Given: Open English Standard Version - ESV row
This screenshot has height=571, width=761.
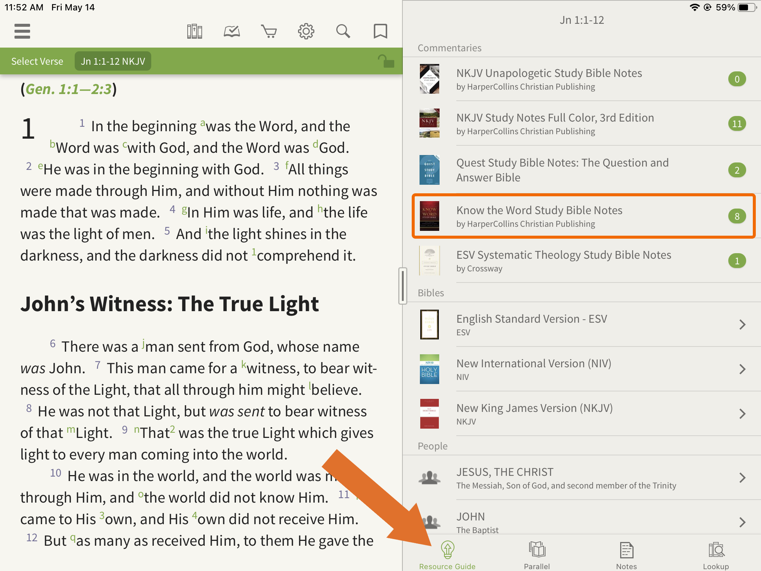Looking at the screenshot, I should pos(582,325).
